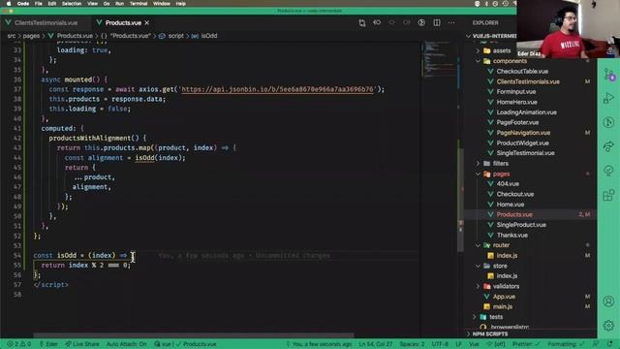Image resolution: width=620 pixels, height=349 pixels.
Task: Collapse the VUEJS-INTERMEDIATE project root
Action: click(x=494, y=36)
